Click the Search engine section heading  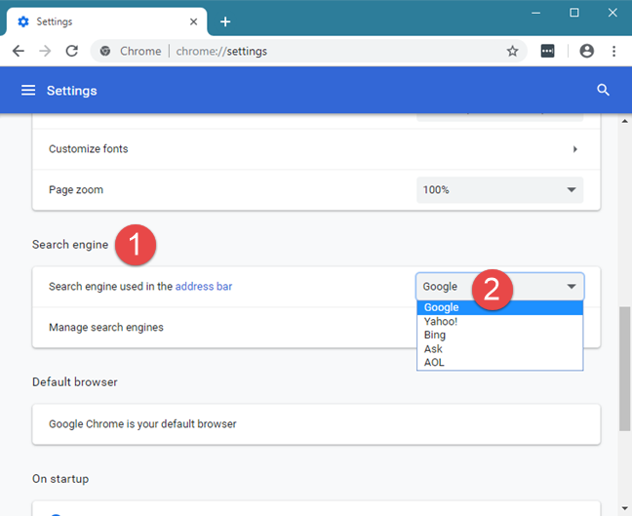click(x=70, y=245)
